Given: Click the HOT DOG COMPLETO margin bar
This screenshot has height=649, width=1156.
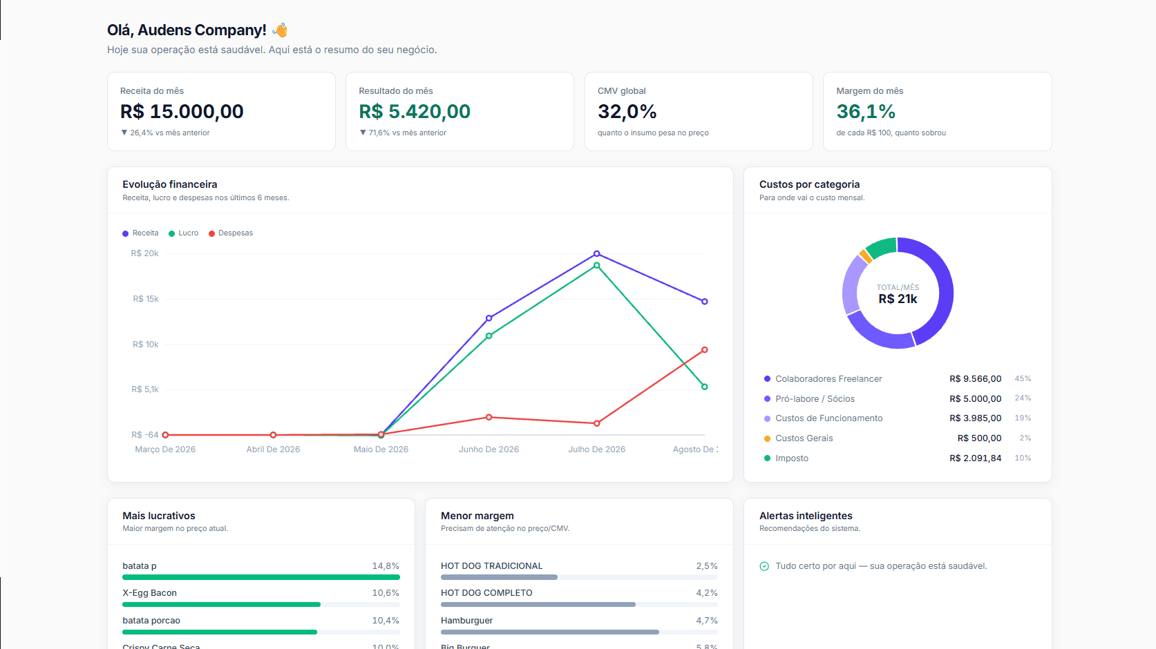Looking at the screenshot, I should click(538, 605).
